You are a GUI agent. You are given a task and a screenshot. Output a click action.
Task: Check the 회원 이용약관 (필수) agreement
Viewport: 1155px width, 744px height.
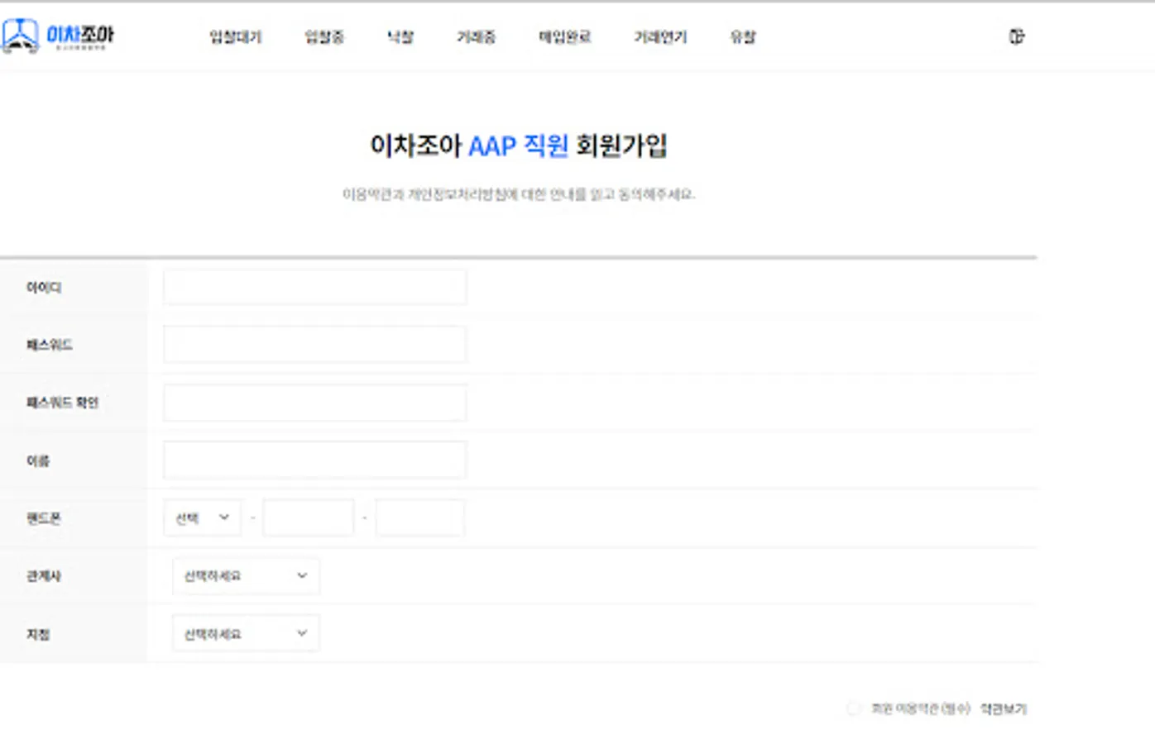(x=854, y=708)
